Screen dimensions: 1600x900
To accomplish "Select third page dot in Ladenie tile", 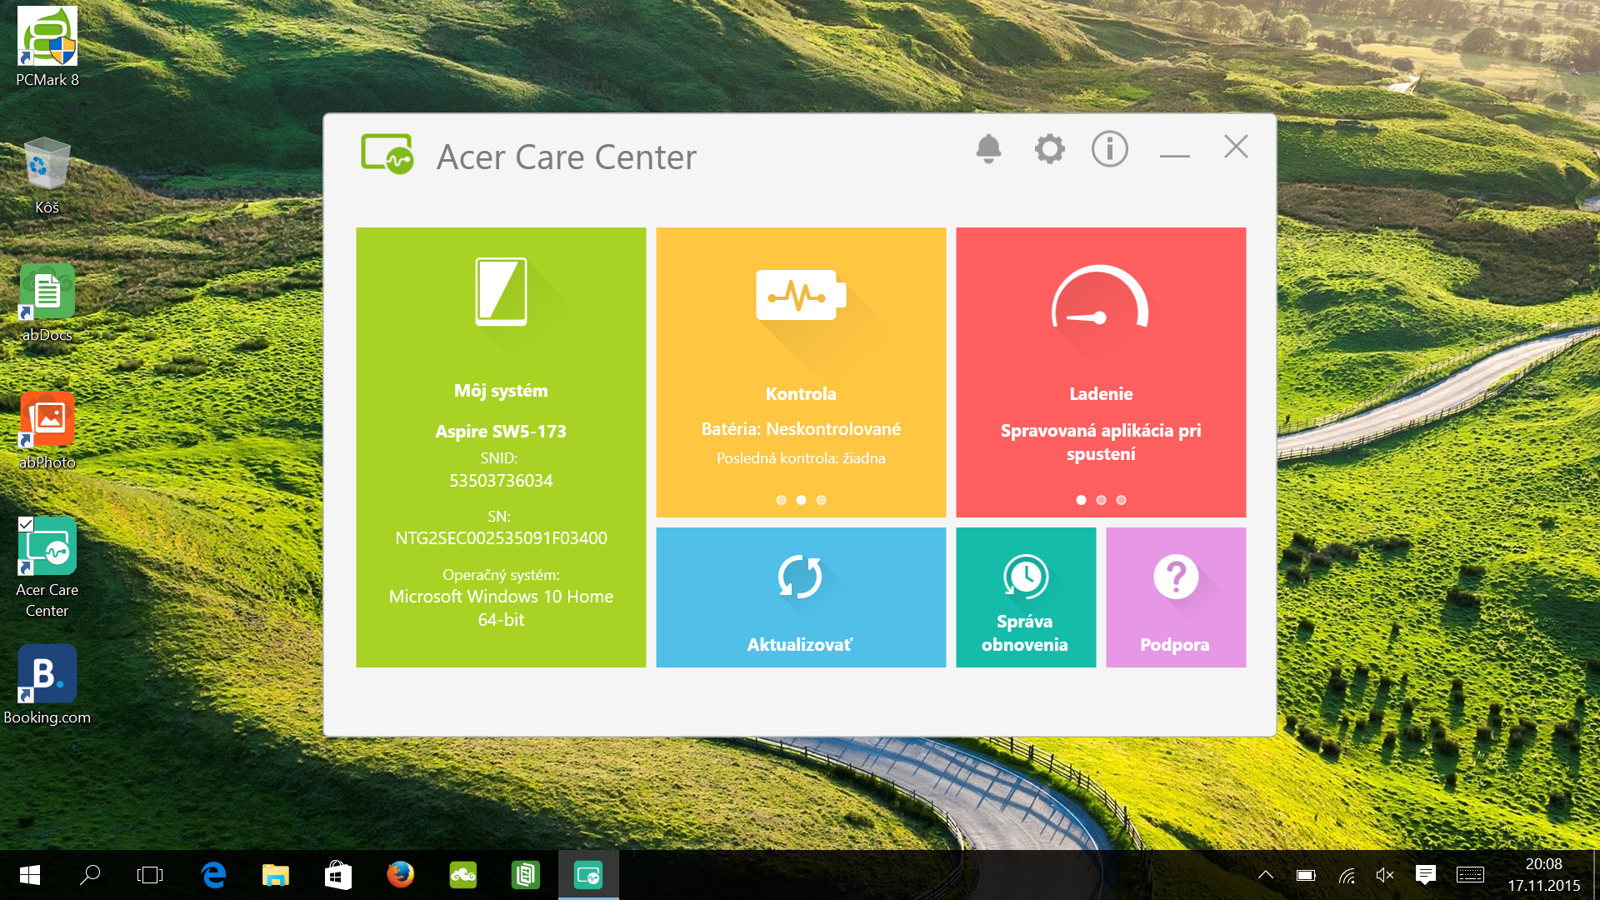I will pyautogui.click(x=1121, y=500).
